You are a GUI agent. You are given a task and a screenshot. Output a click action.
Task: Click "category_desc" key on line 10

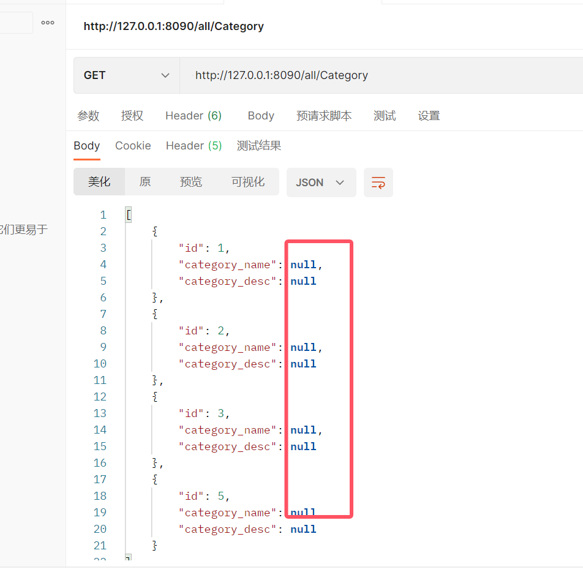pyautogui.click(x=227, y=364)
